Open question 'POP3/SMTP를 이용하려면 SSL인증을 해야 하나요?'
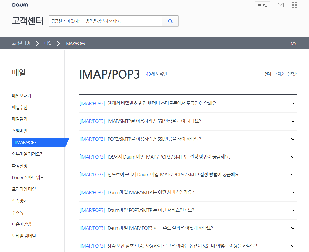This screenshot has height=252, width=309. (x=154, y=139)
